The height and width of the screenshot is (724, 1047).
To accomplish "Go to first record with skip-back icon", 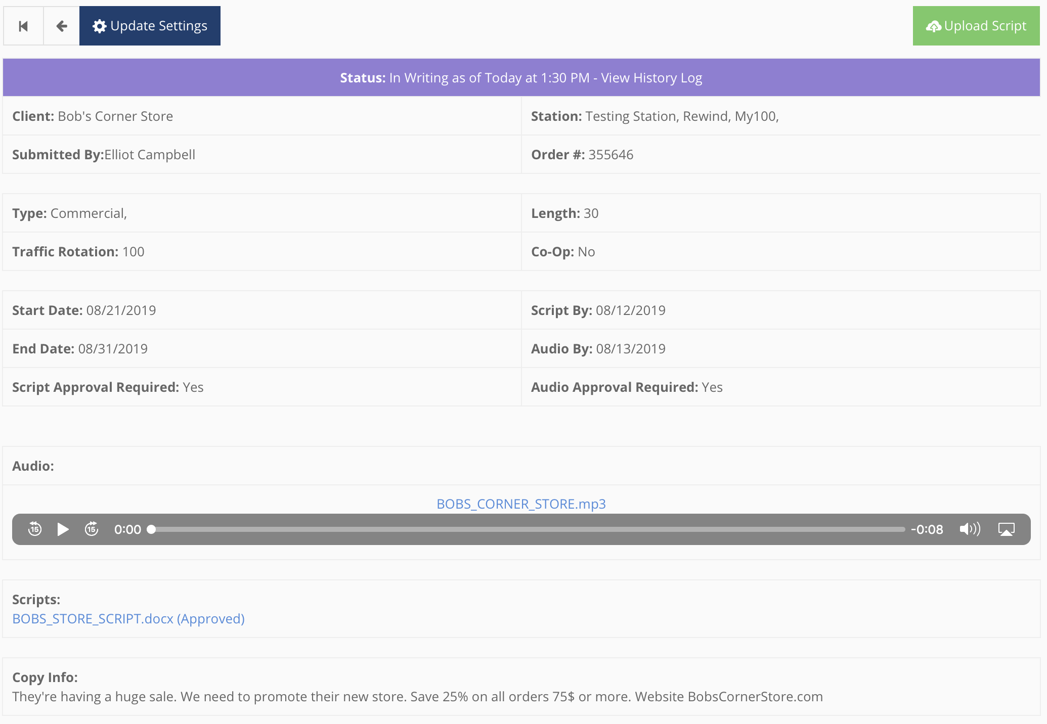I will (x=23, y=26).
